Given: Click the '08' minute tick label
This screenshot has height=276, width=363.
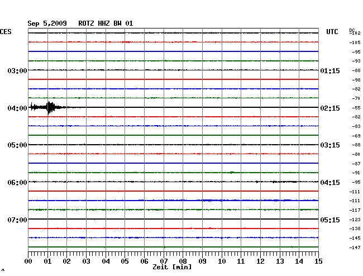Looking at the screenshot, I should [183, 261].
